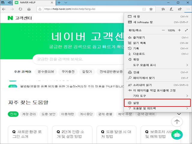Open 보호조치 사유 및 해제 방법 card
Image resolution: width=192 pixels, height=144 pixels.
[x=161, y=135]
